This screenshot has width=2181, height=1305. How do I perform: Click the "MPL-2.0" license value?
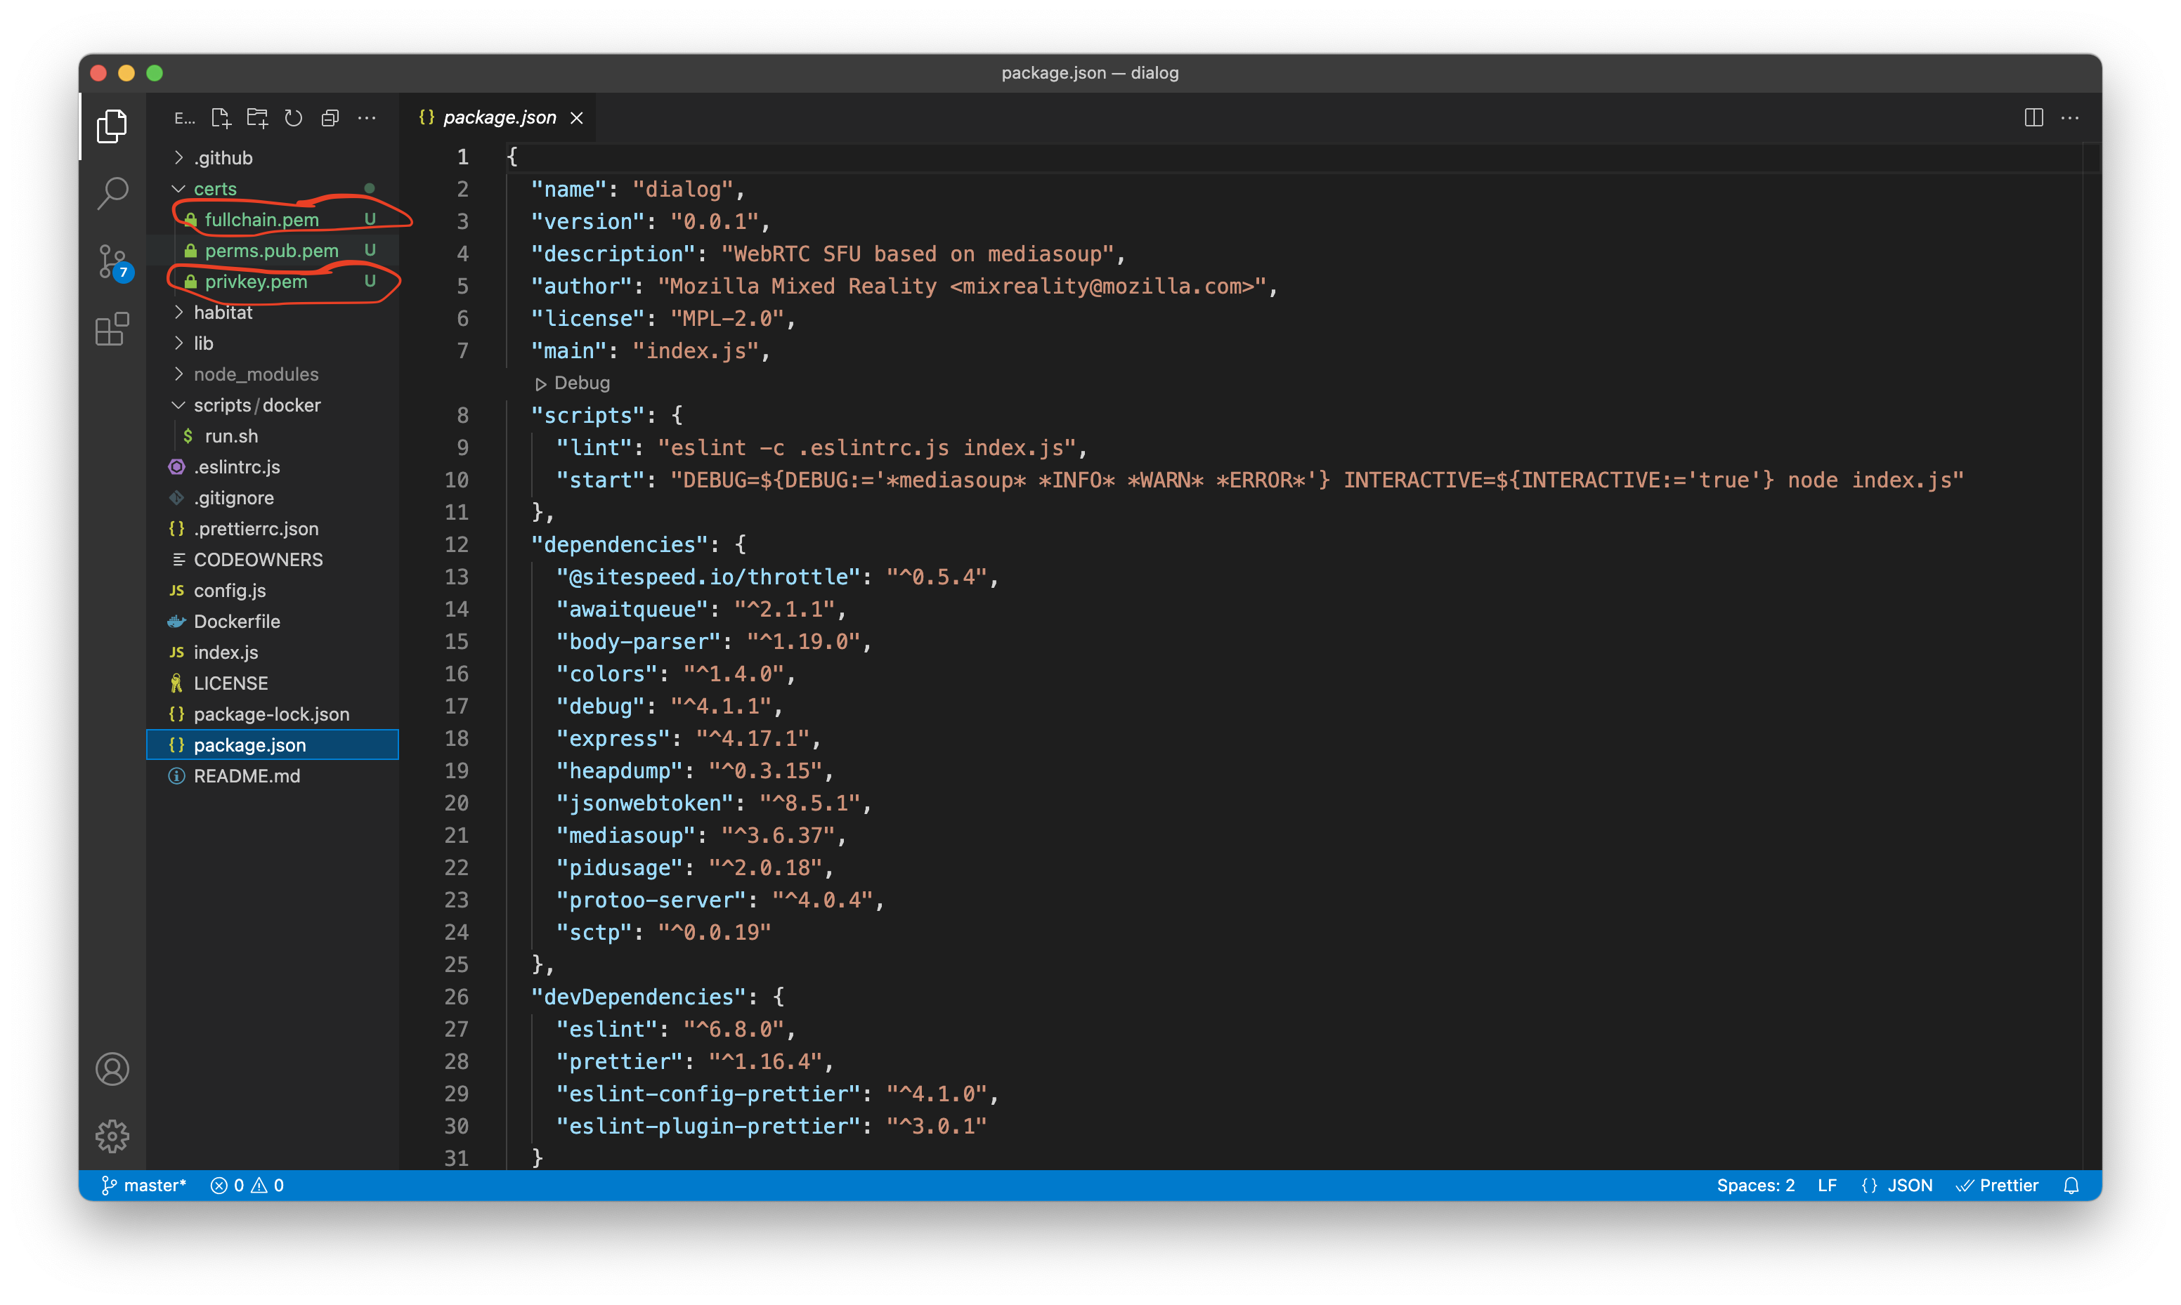[727, 318]
